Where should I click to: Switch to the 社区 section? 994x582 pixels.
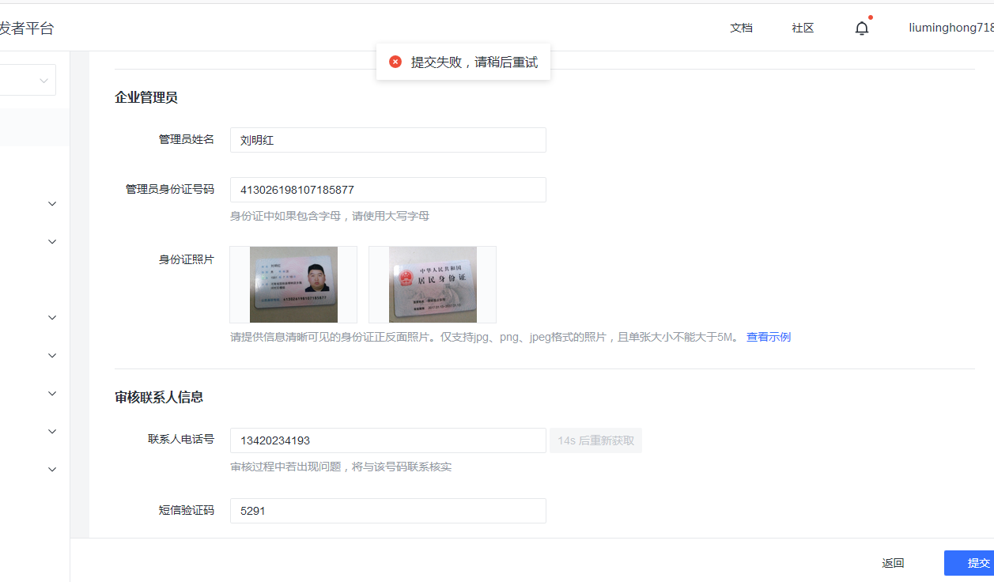tap(802, 27)
